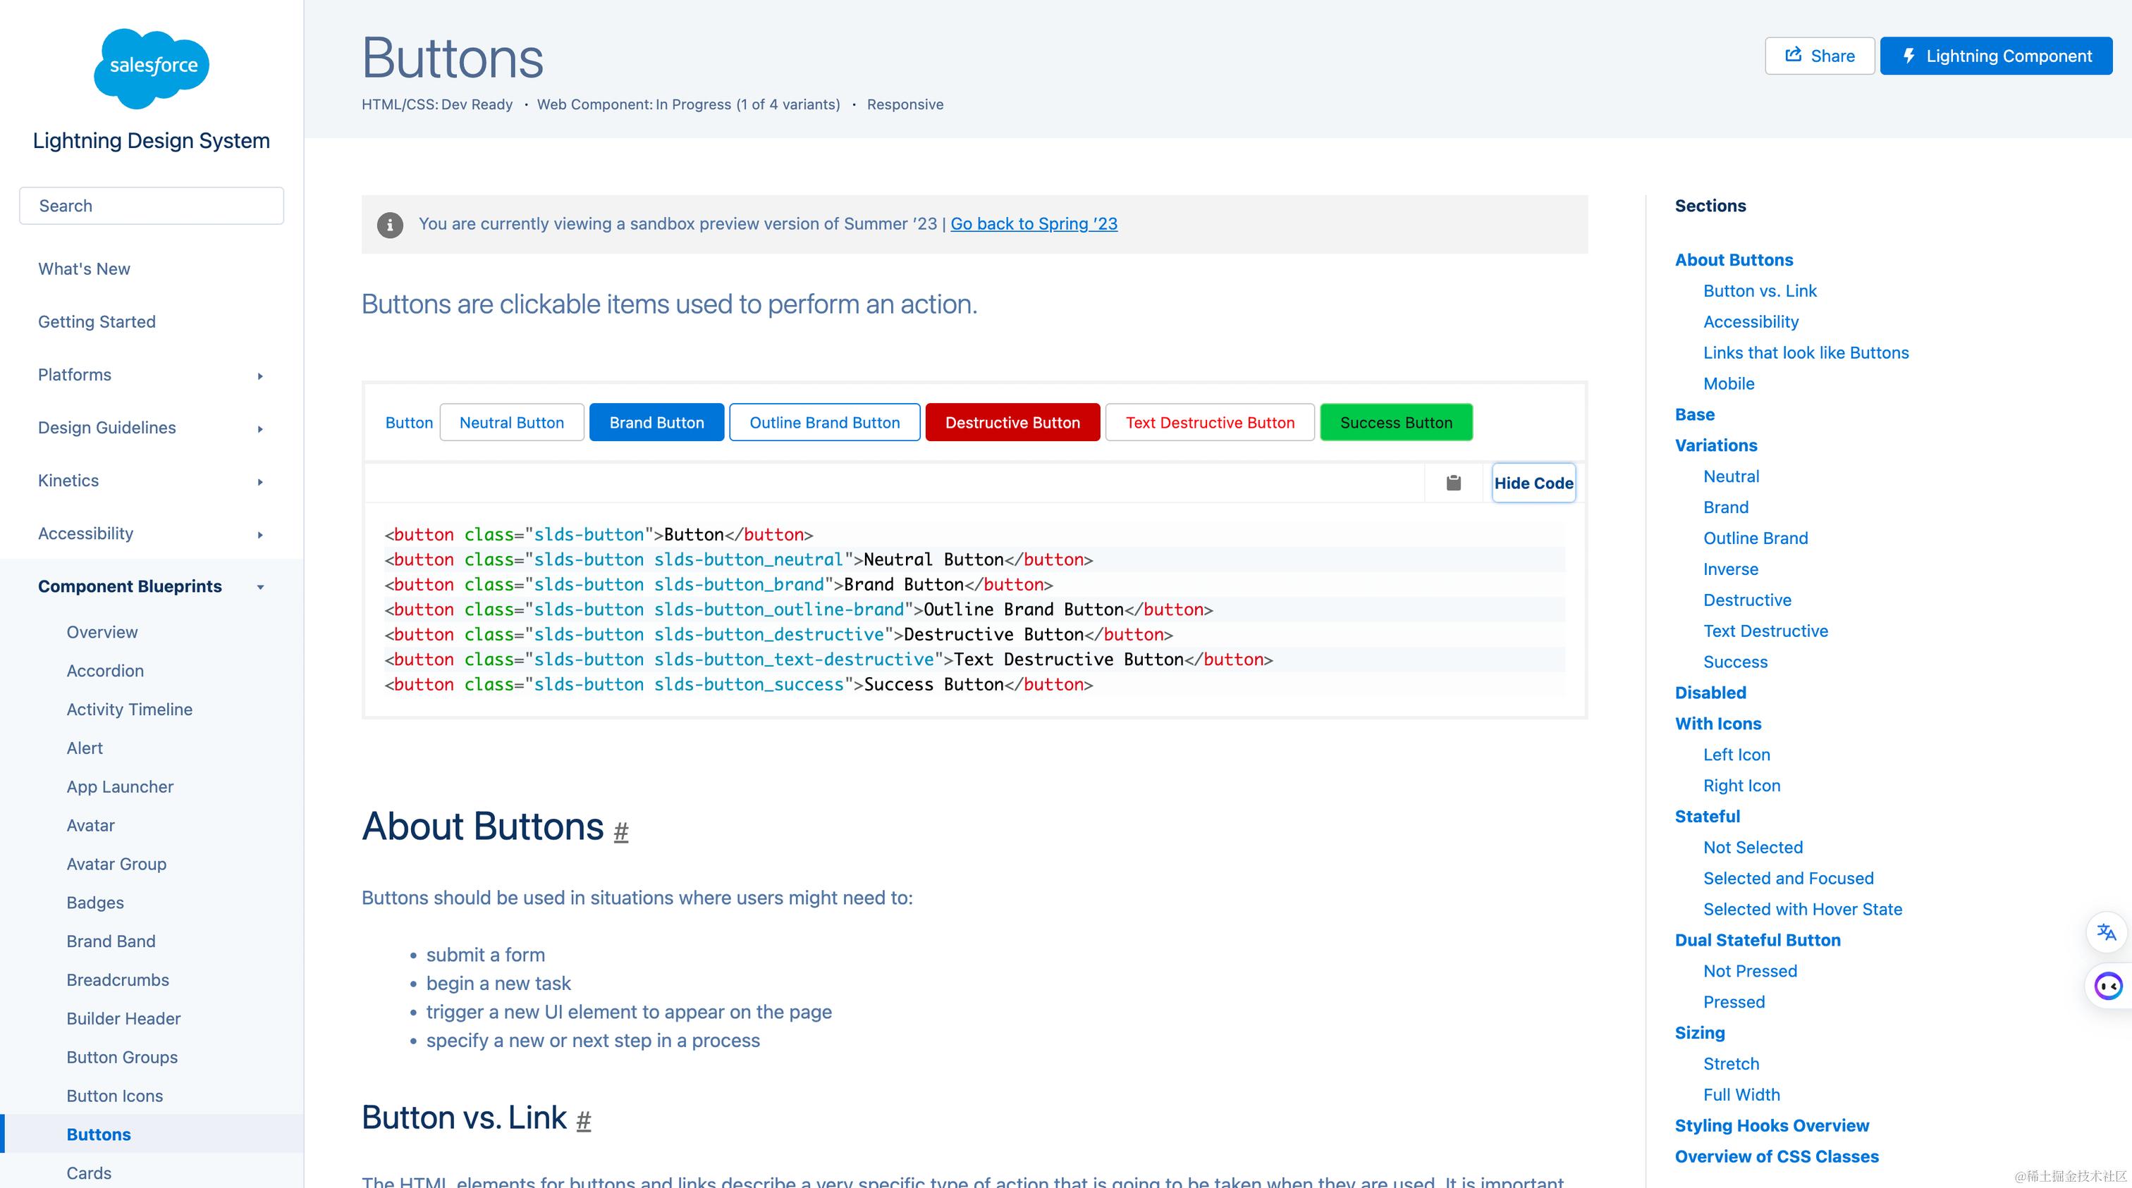The width and height of the screenshot is (2132, 1188).
Task: Copy code with the clipboard icon
Action: (x=1453, y=482)
